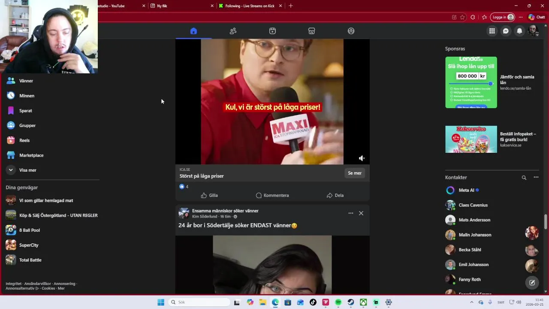549x309 pixels.
Task: Open a new browser tab with plus
Action: (291, 6)
